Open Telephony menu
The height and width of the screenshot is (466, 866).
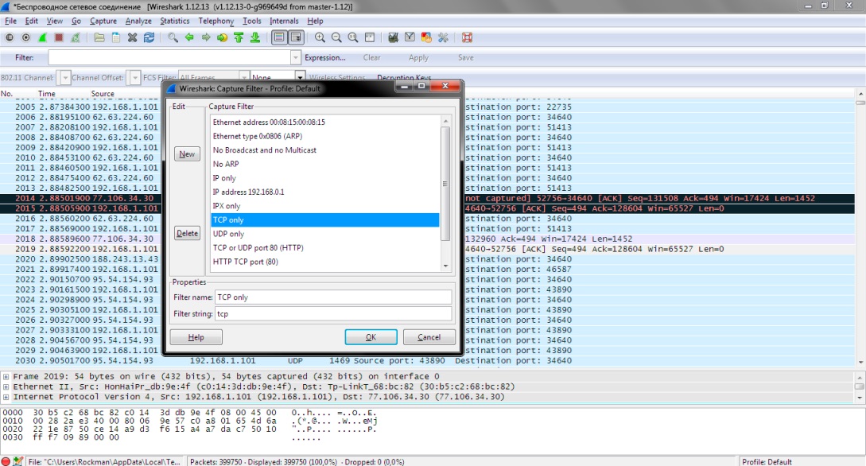(216, 21)
